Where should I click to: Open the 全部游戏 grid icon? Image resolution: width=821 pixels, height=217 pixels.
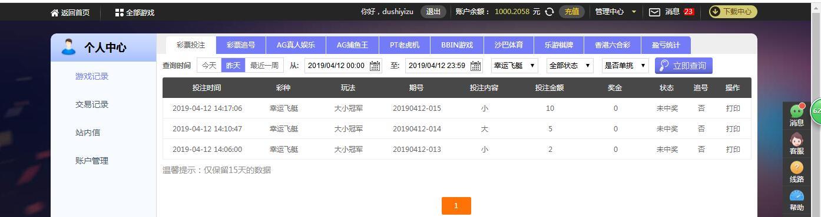pos(120,12)
